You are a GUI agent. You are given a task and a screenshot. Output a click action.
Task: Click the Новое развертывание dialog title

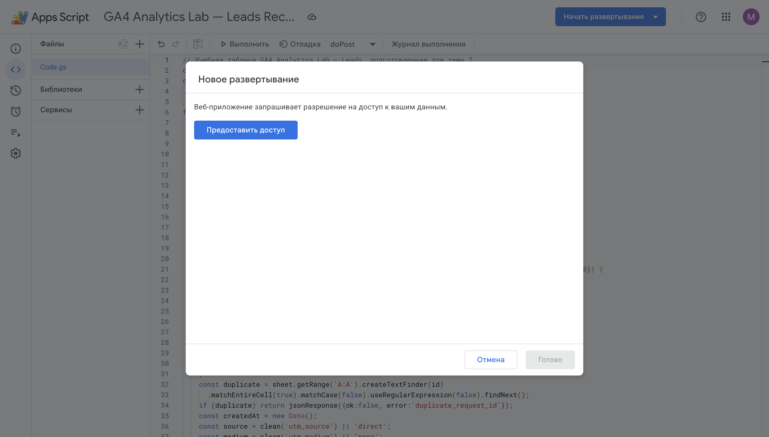(x=248, y=79)
